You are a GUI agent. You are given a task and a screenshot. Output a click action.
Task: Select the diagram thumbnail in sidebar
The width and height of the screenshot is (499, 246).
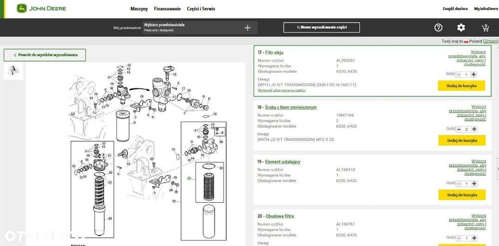(13, 71)
